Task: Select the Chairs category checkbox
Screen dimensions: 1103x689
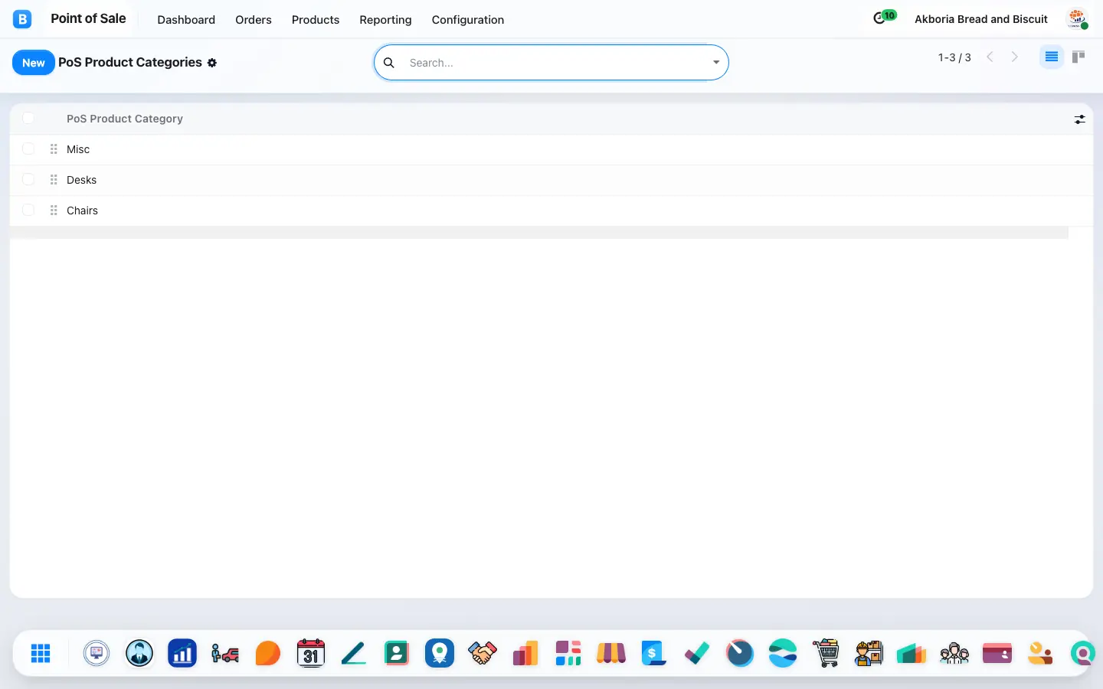Action: pos(28,210)
